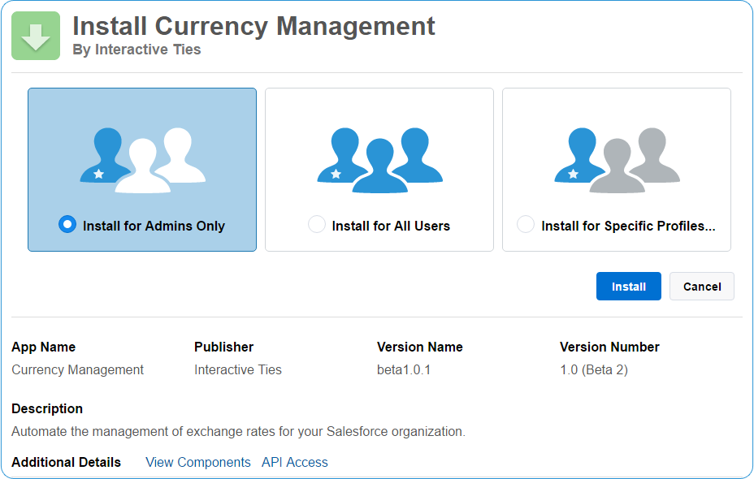This screenshot has width=754, height=479.
Task: Select Install for Admins Only radio button
Action: tap(67, 224)
